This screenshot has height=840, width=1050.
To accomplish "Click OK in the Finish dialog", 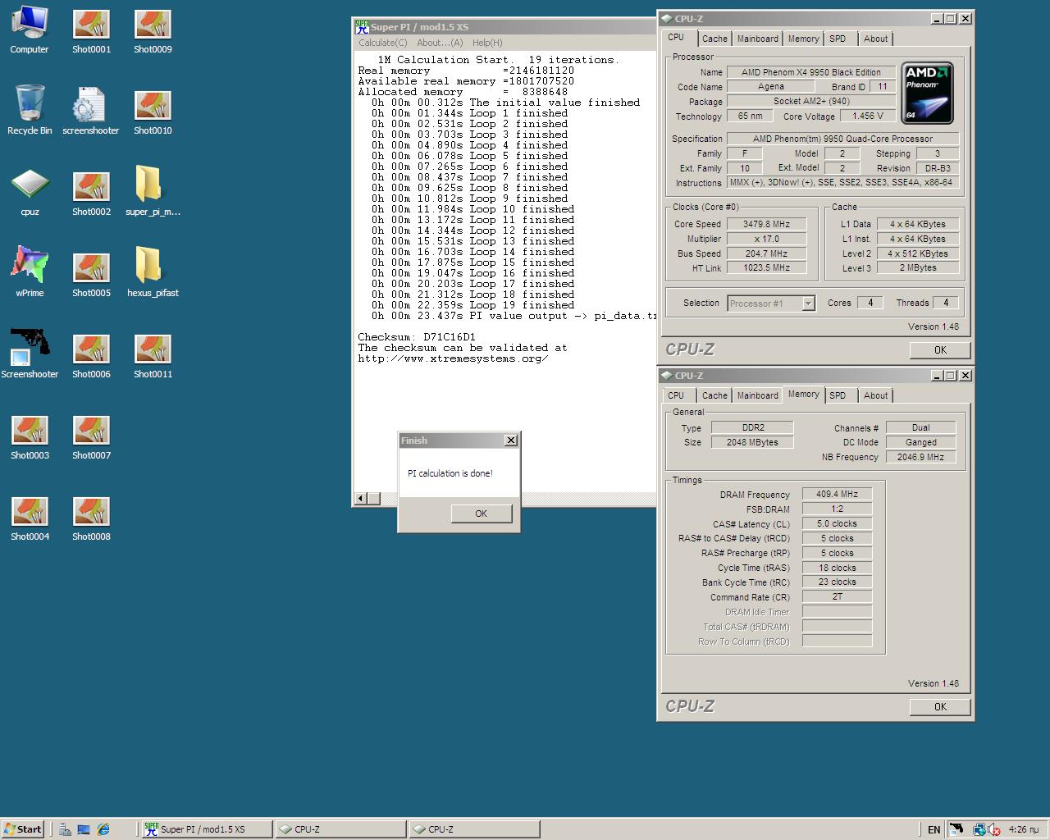I will pos(481,514).
